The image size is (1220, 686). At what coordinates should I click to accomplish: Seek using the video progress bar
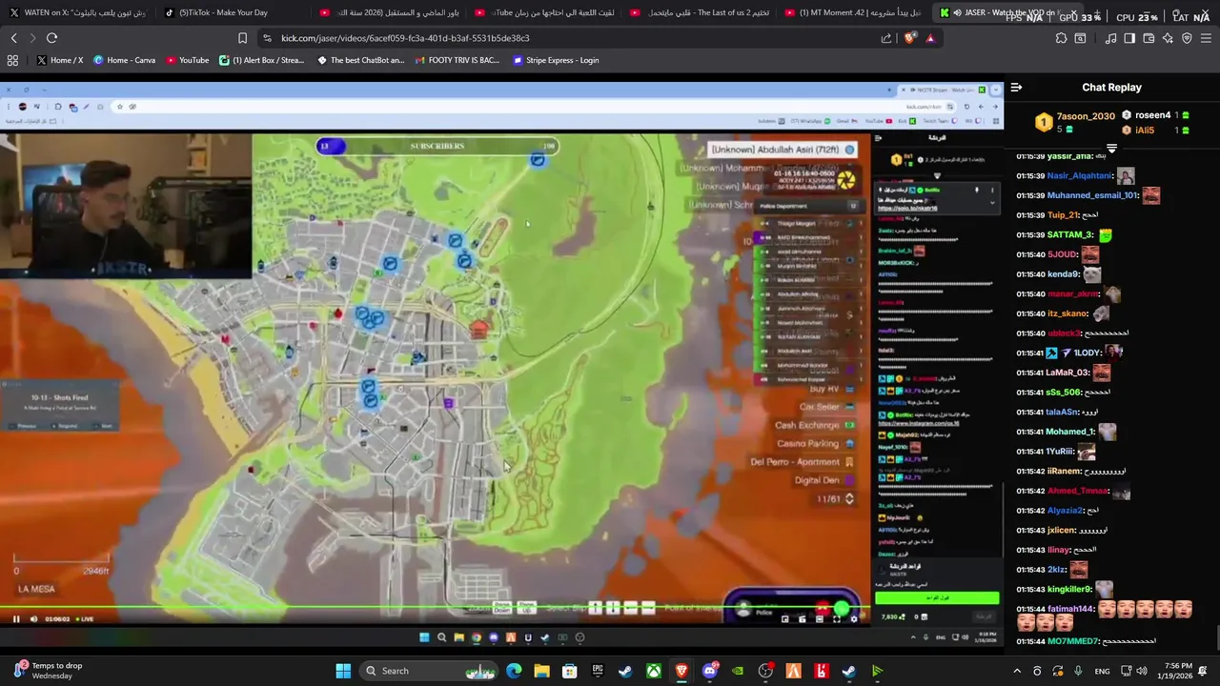(x=435, y=607)
